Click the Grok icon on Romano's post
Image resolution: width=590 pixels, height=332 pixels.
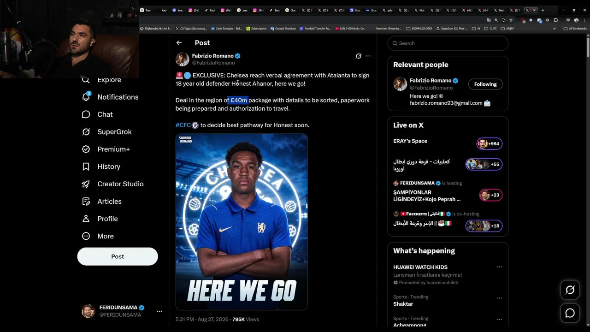359,56
